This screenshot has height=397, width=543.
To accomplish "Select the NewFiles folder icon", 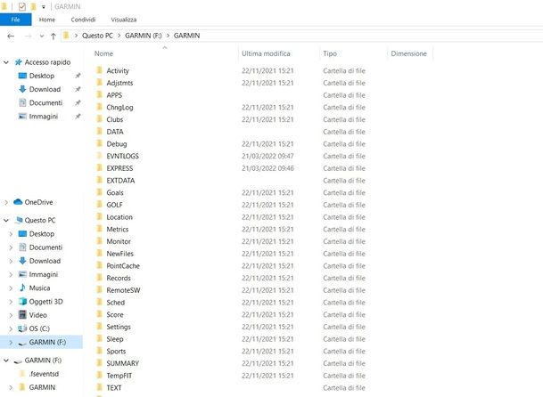I will coord(99,253).
